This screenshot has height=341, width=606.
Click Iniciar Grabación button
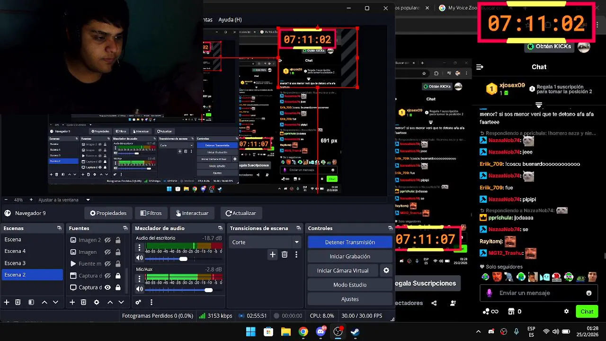350,256
